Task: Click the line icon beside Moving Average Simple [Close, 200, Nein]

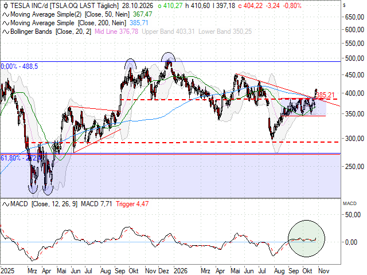Action: [x=6, y=23]
